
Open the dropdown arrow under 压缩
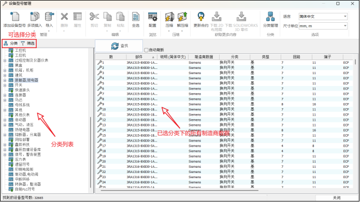pos(169,31)
